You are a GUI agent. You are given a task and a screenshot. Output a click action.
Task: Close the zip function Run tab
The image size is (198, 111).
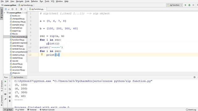[25, 77]
